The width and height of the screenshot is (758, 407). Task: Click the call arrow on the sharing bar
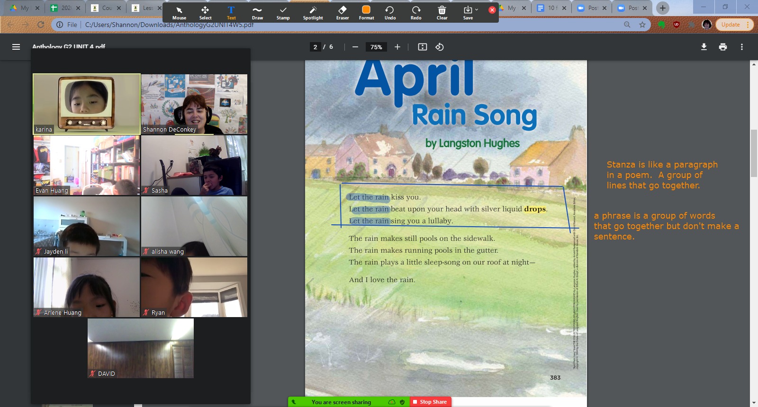294,402
